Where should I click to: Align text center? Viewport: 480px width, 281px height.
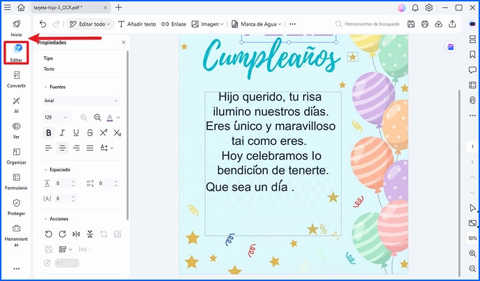pyautogui.click(x=63, y=148)
